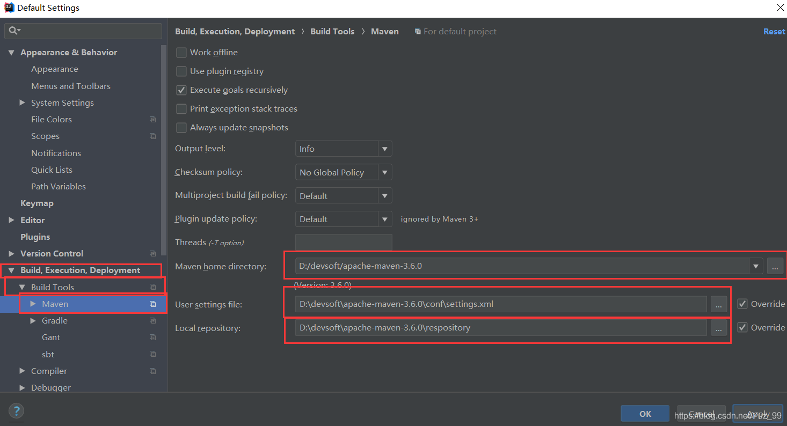This screenshot has height=426, width=787.
Task: Click the project-level icon beside sbt
Action: pyautogui.click(x=152, y=354)
